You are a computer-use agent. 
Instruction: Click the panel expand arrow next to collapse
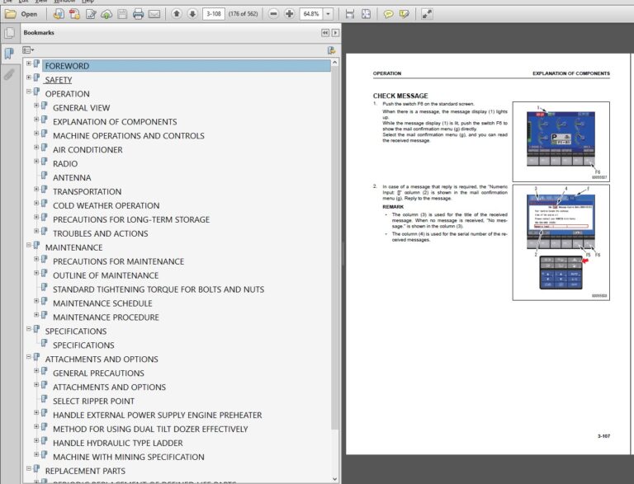coord(335,33)
